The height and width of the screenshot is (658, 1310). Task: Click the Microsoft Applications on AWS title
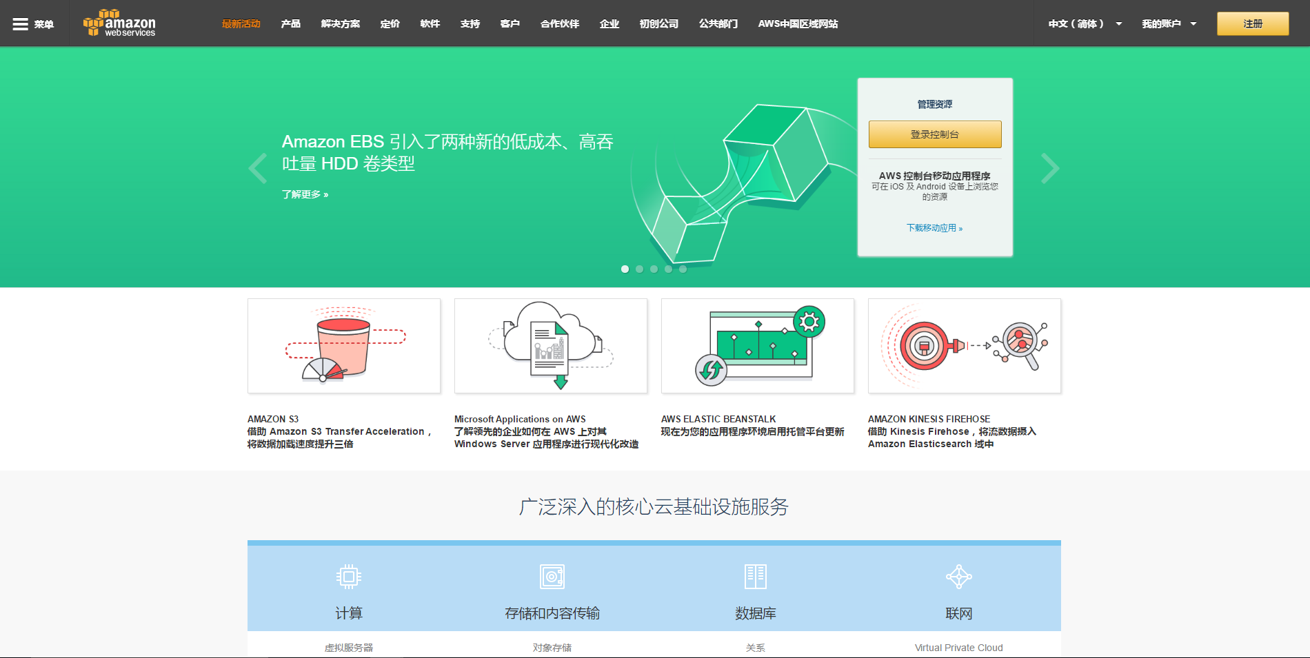pyautogui.click(x=520, y=419)
